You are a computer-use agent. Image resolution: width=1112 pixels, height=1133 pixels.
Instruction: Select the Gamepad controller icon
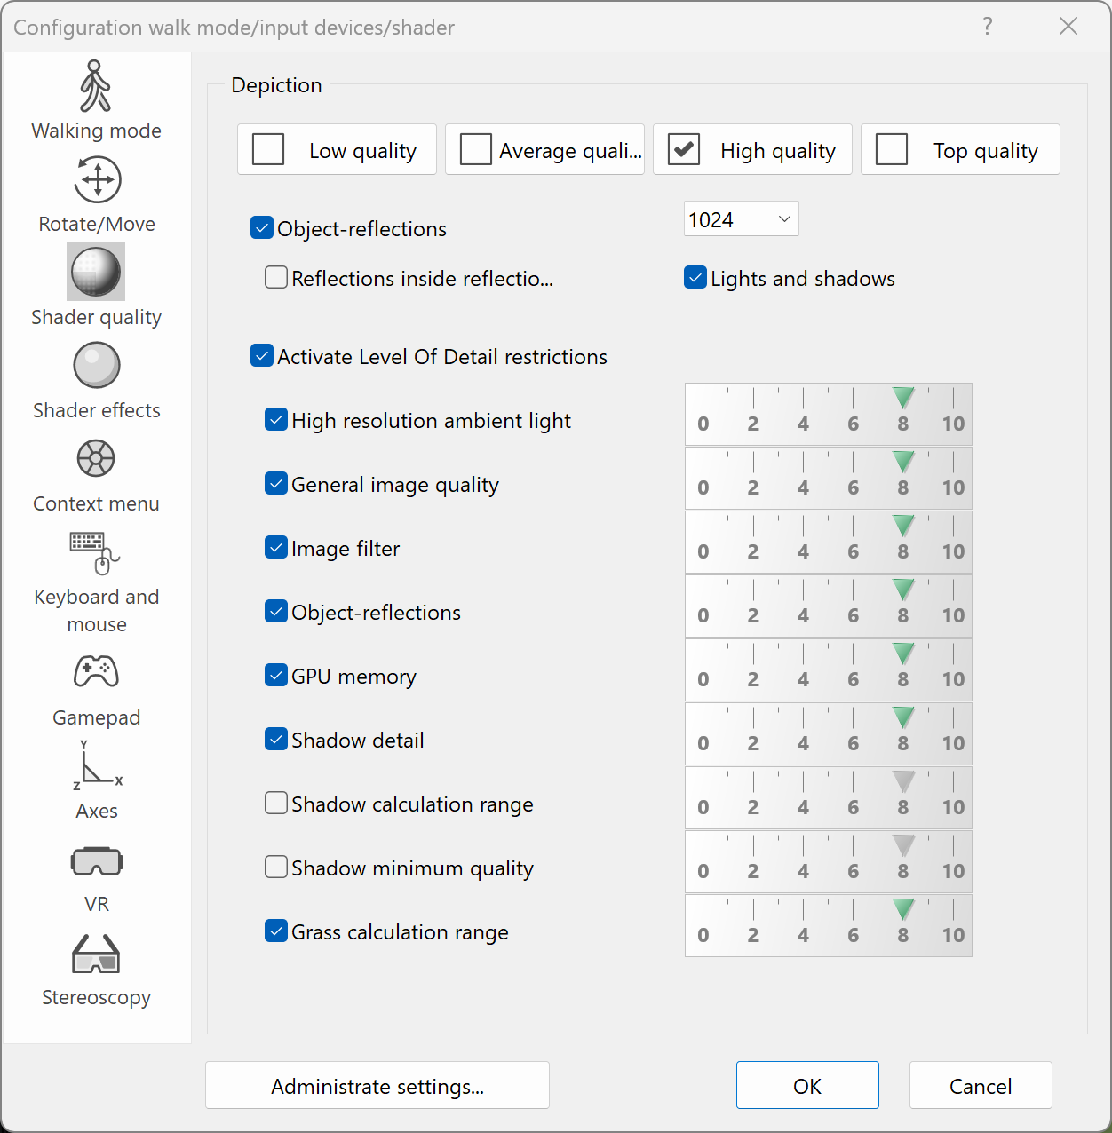pos(96,672)
